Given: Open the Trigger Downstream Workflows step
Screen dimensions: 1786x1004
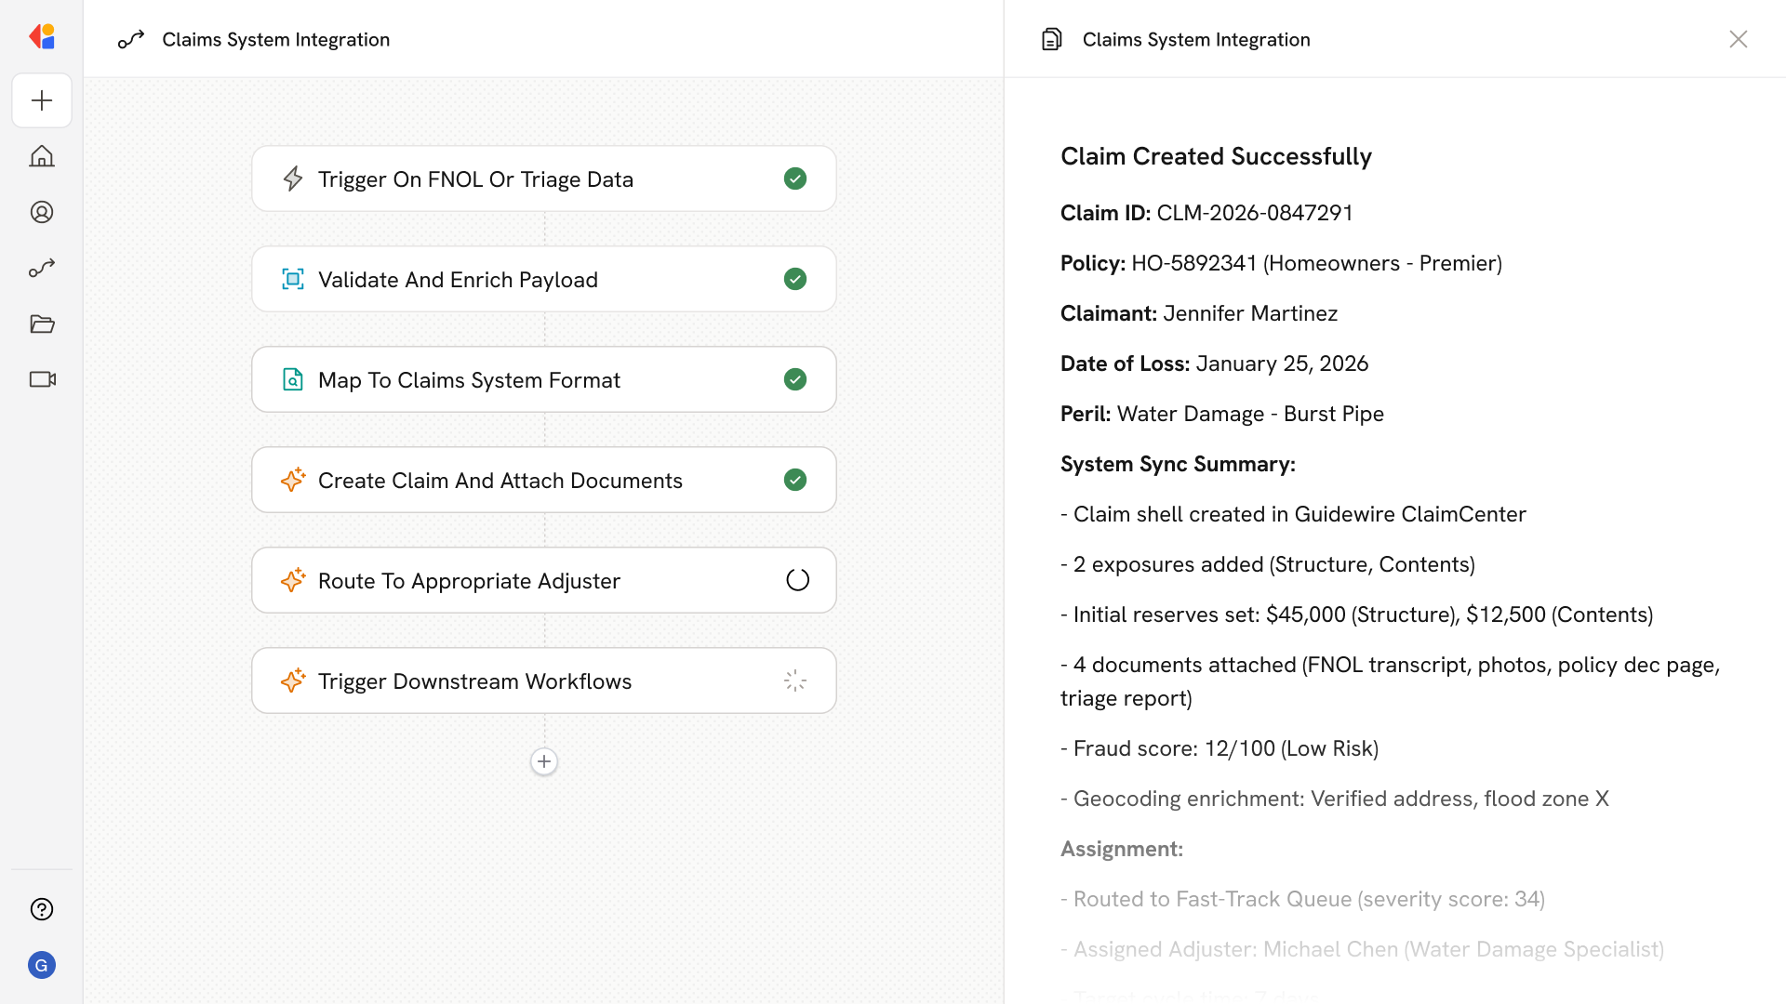Looking at the screenshot, I should point(474,681).
